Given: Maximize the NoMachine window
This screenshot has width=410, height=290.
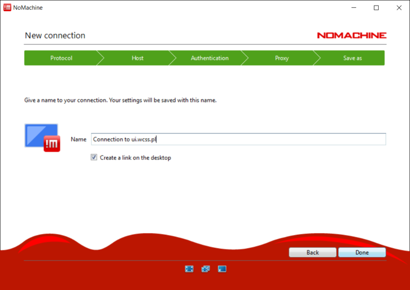Looking at the screenshot, I should (x=376, y=8).
